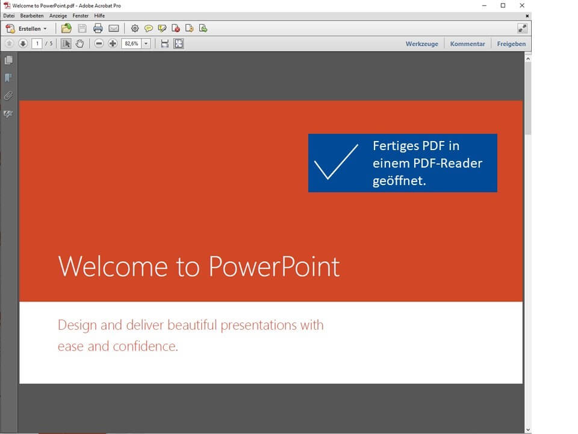The width and height of the screenshot is (578, 434).
Task: Open preferences gear icon
Action: tap(135, 28)
